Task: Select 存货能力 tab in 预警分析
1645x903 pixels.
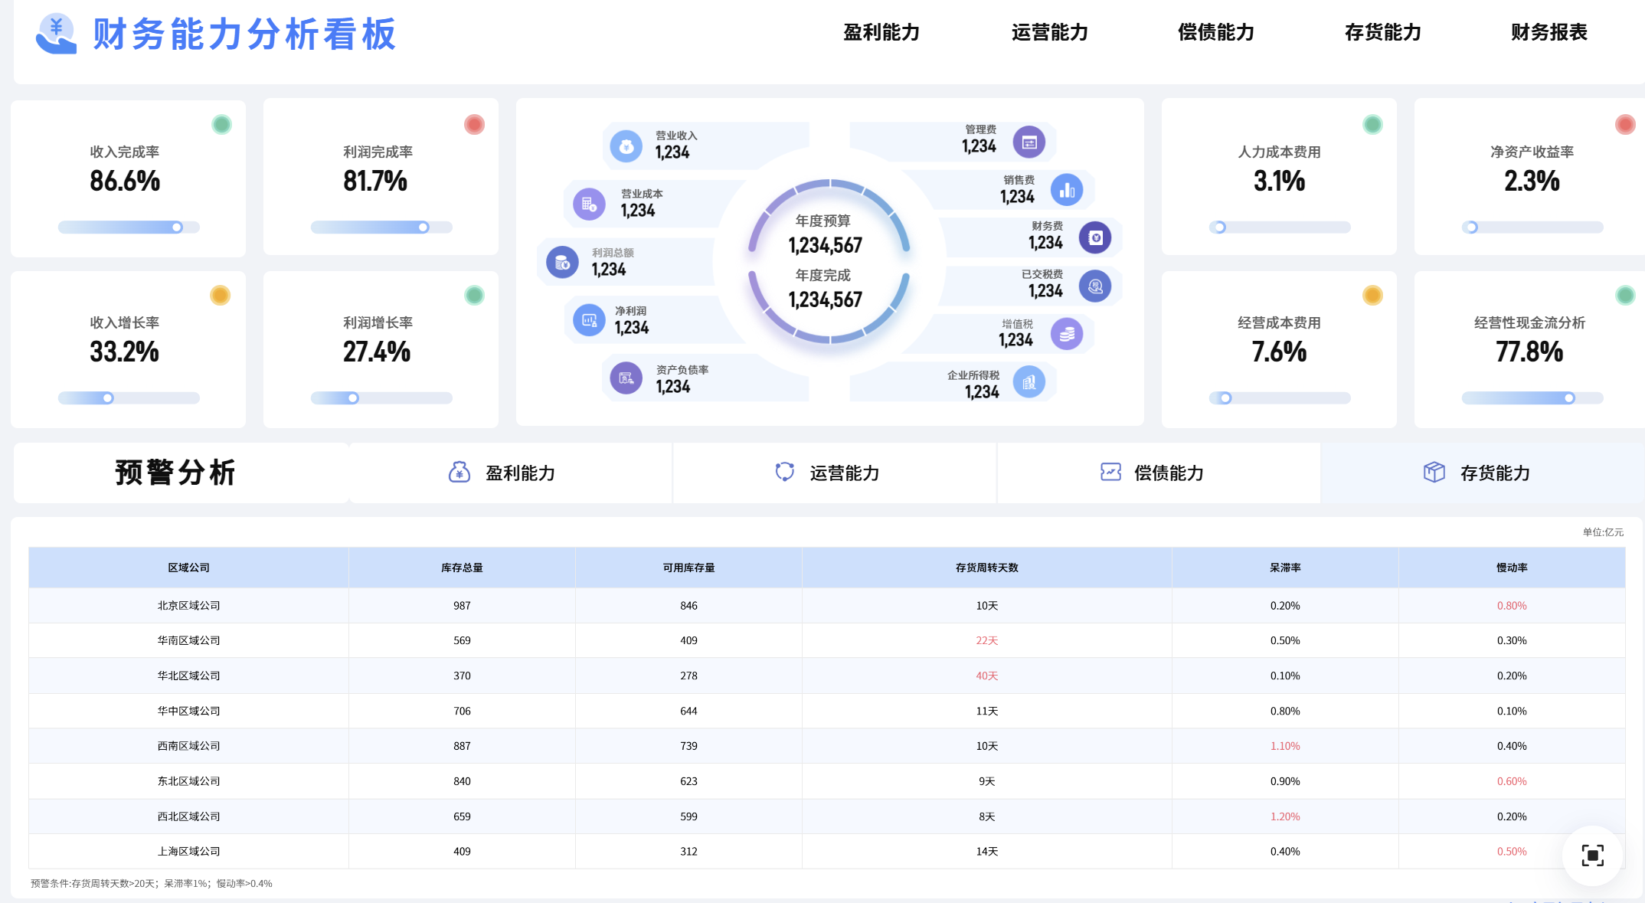Action: point(1483,473)
